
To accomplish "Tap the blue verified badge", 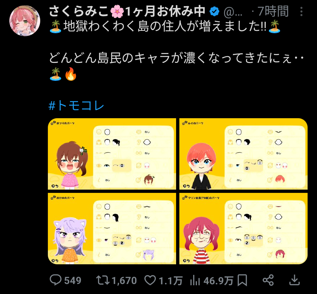I will 214,11.
